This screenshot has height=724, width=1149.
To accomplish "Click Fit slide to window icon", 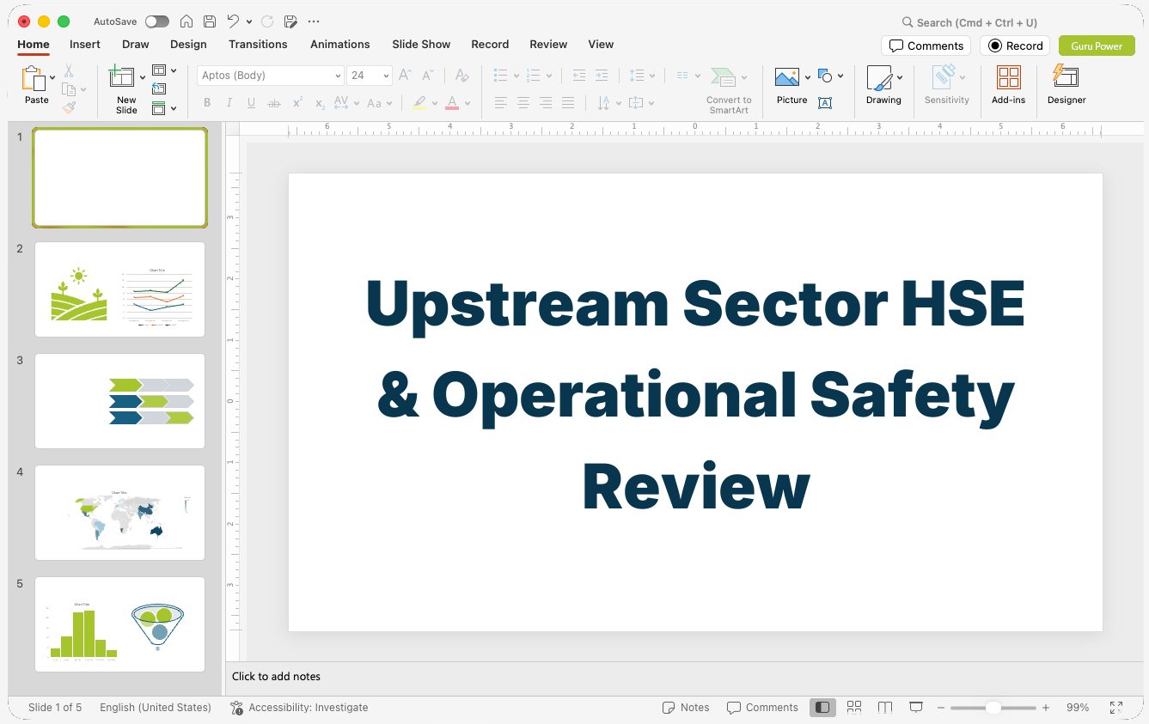I will 1115,708.
